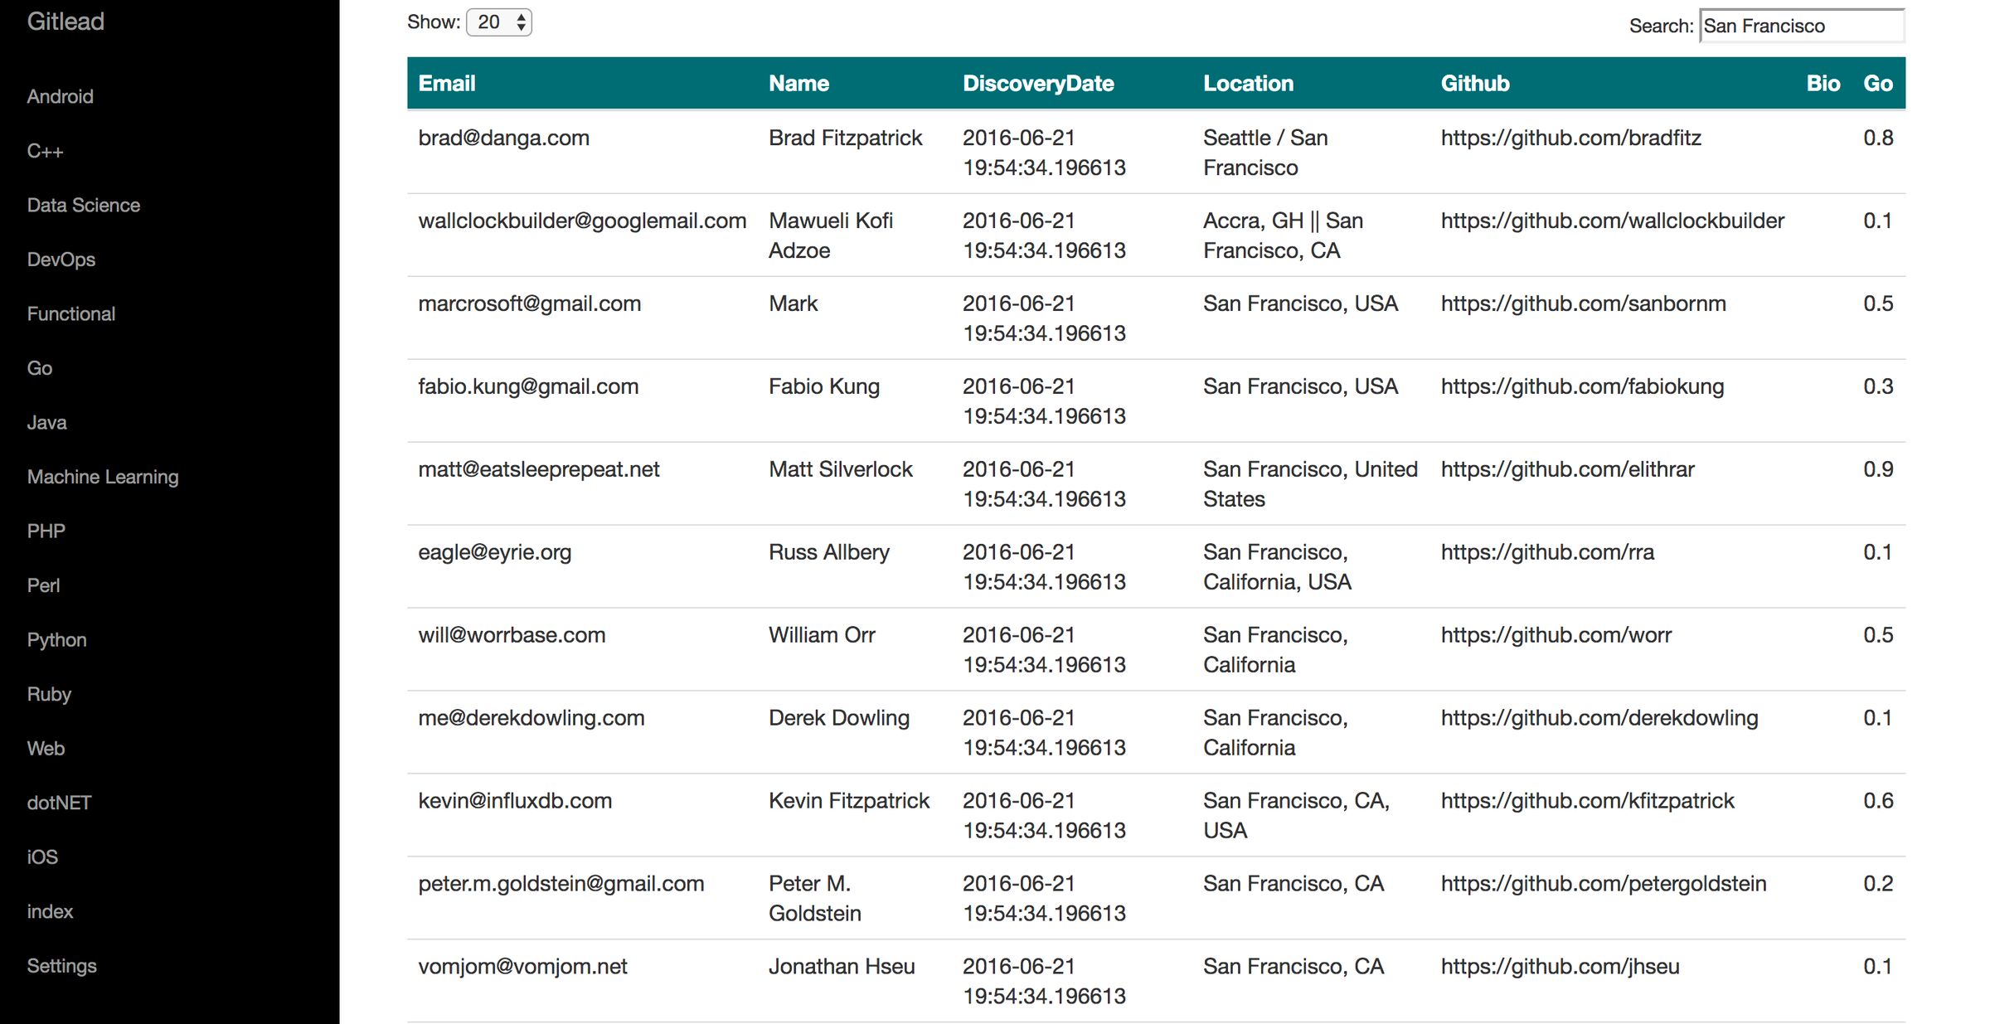Select the Python sidebar item
Image resolution: width=1990 pixels, height=1024 pixels.
pyautogui.click(x=56, y=640)
